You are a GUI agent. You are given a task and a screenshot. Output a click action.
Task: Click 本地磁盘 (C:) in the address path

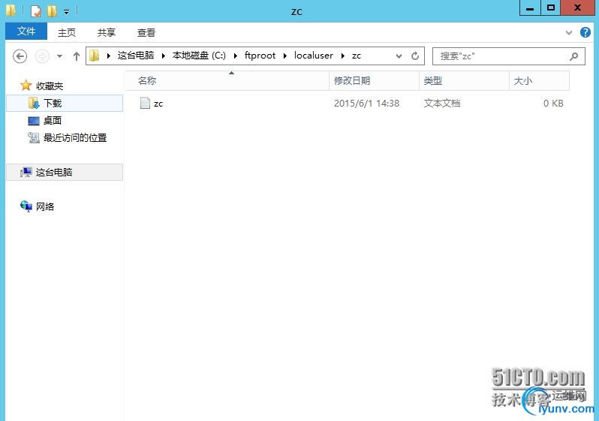pos(199,56)
